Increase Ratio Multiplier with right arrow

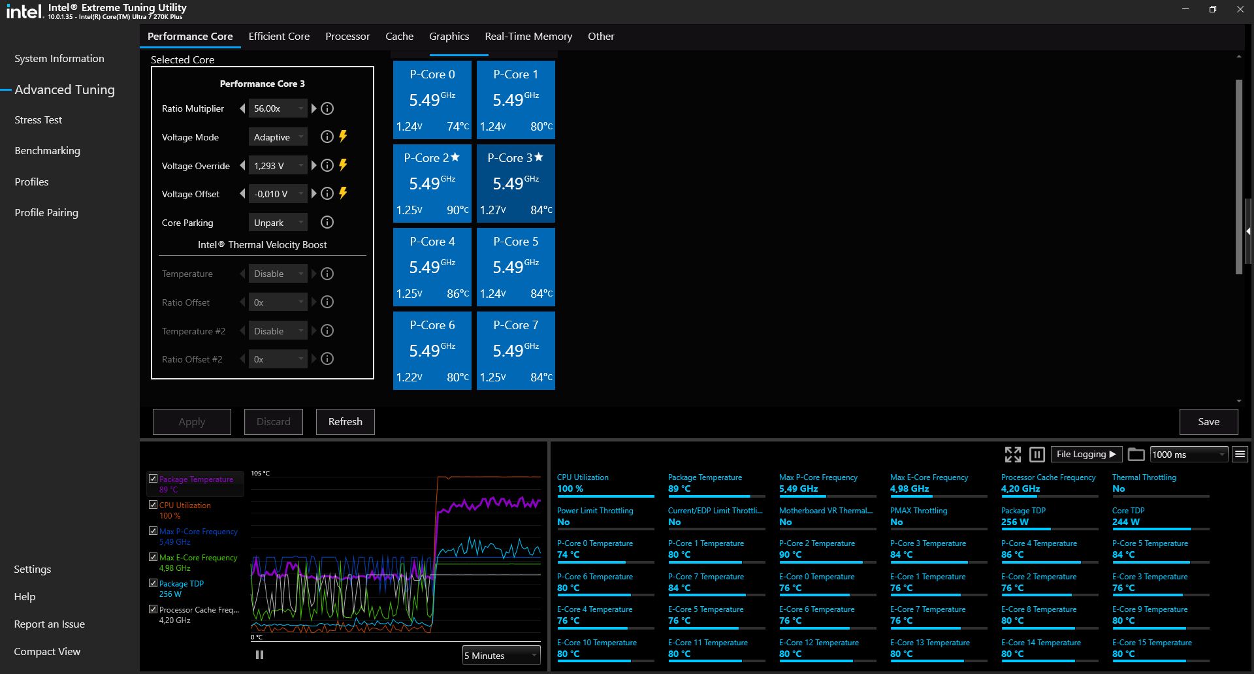pyautogui.click(x=313, y=108)
